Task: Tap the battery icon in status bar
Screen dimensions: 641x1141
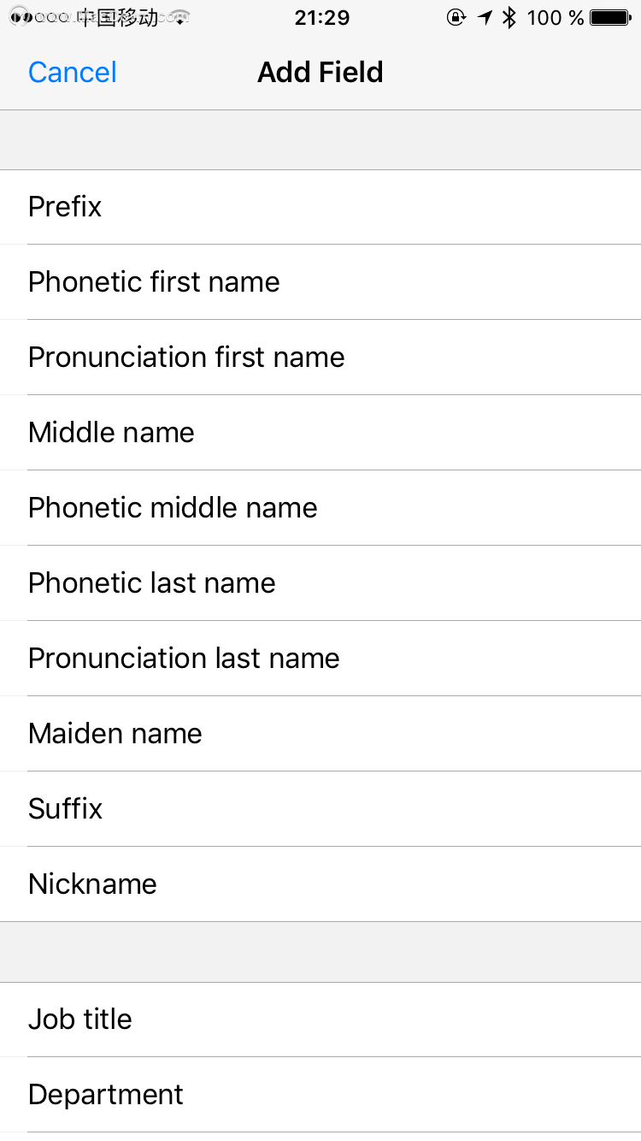Action: click(610, 17)
